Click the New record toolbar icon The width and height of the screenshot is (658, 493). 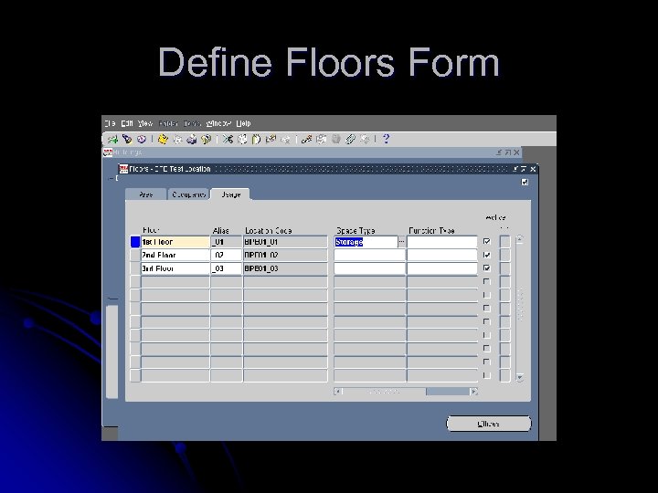[x=112, y=139]
